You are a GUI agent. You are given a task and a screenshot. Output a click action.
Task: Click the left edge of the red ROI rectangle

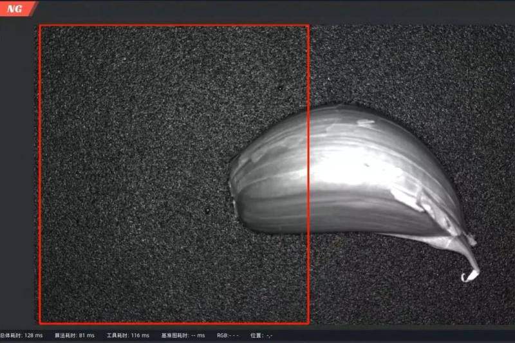pyautogui.click(x=40, y=174)
